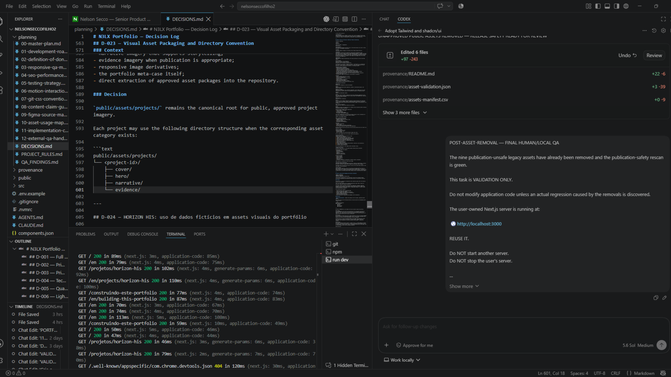671x377 pixels.
Task: Open the localhost:3000 link
Action: [479, 224]
